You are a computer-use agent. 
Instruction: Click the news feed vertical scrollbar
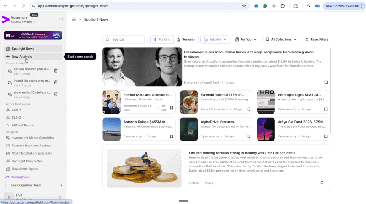(330, 91)
